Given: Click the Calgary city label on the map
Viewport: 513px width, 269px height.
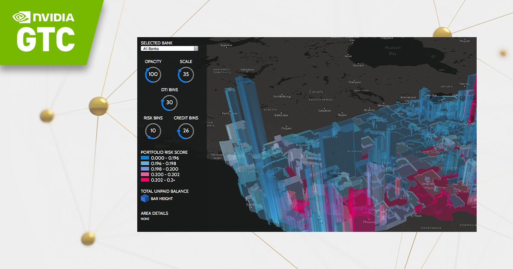Looking at the screenshot, I should tap(286, 128).
